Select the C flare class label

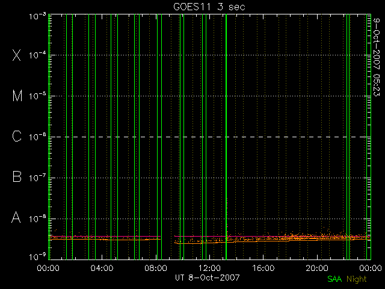coord(17,136)
